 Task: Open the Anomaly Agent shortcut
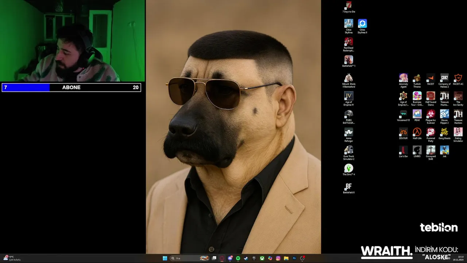404,80
